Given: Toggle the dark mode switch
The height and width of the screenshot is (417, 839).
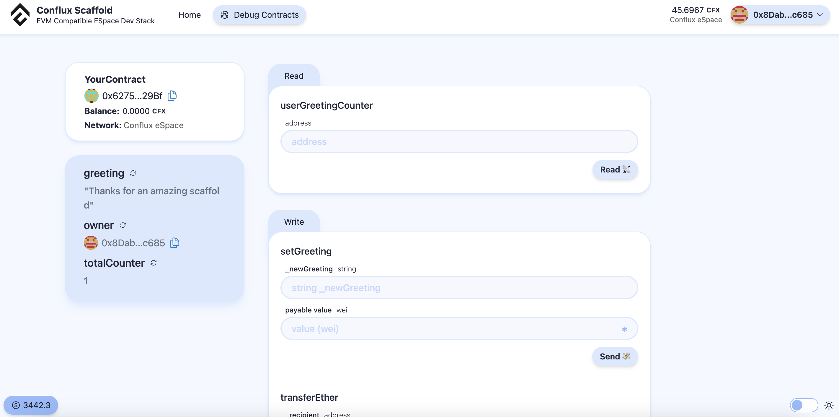Looking at the screenshot, I should [804, 405].
